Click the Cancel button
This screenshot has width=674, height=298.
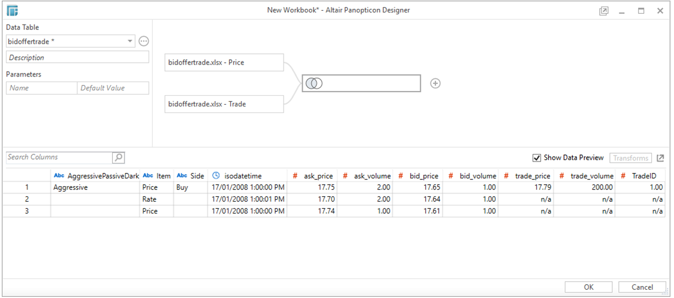coord(642,287)
